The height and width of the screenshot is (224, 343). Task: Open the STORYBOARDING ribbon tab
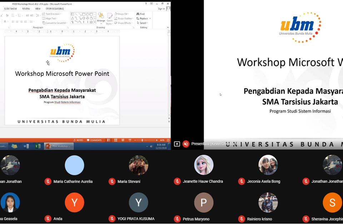[55, 9]
